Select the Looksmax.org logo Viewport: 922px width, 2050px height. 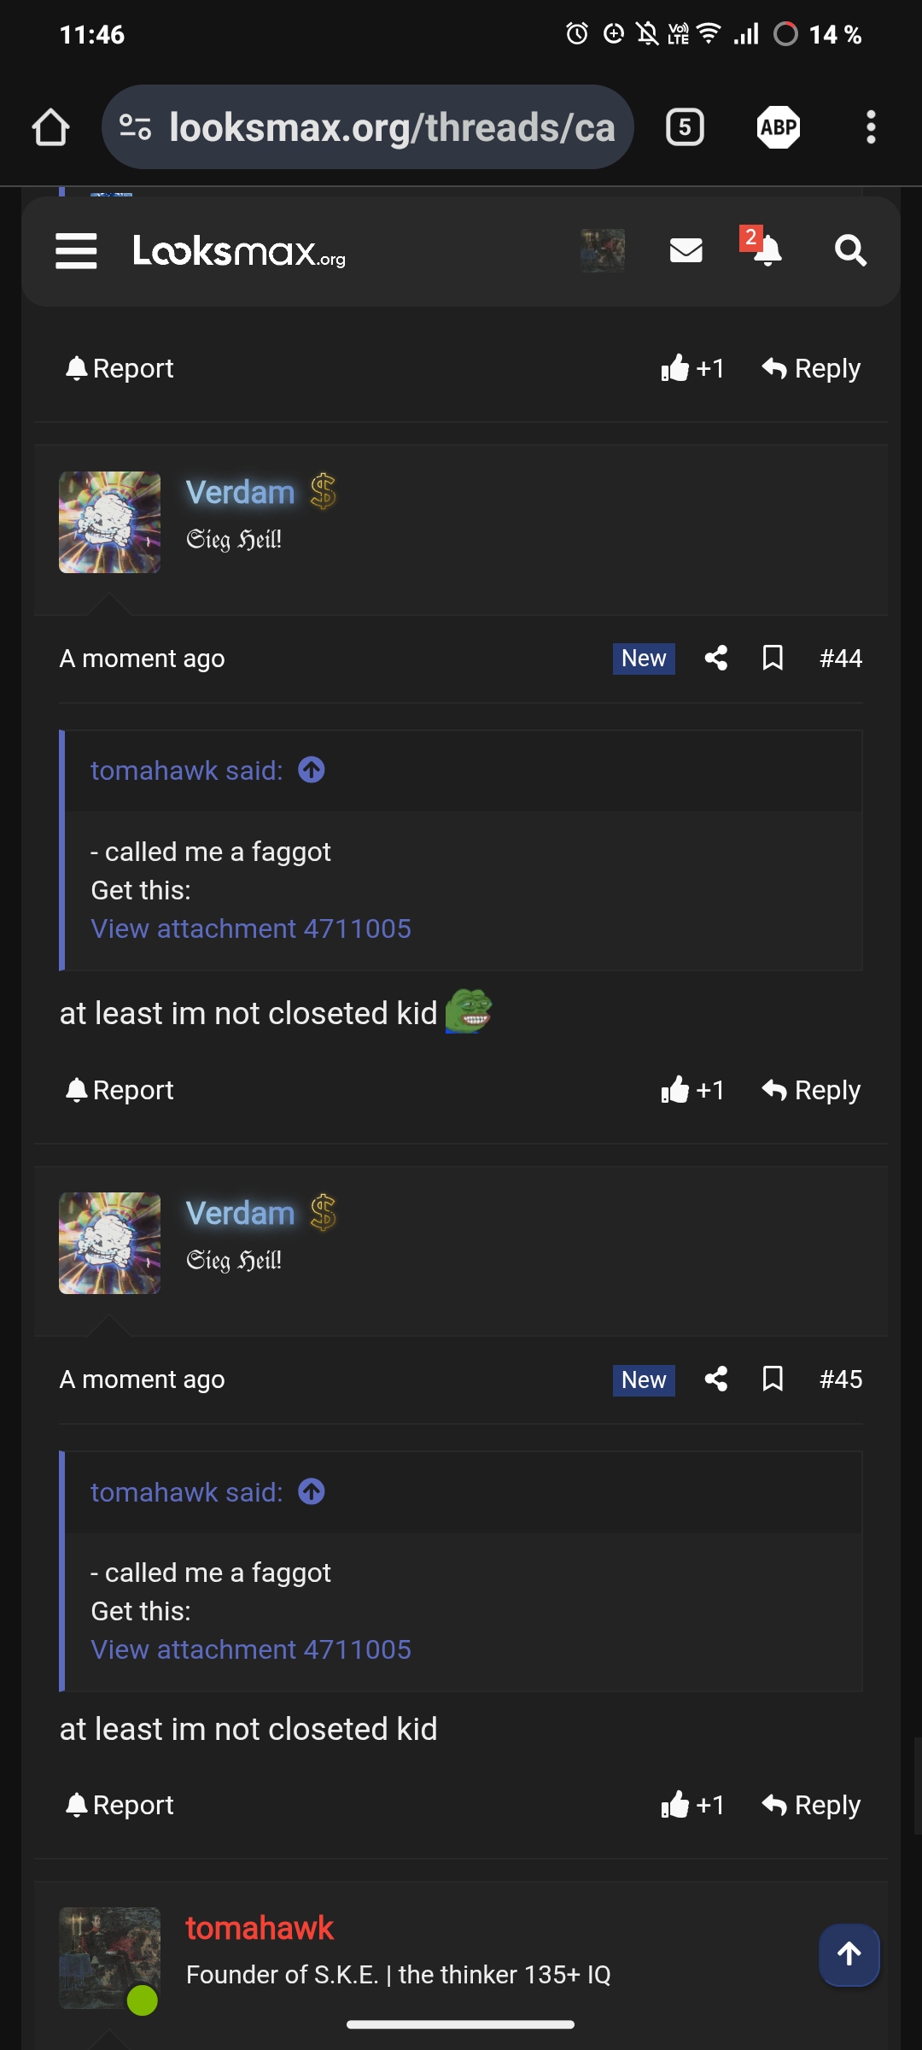238,250
